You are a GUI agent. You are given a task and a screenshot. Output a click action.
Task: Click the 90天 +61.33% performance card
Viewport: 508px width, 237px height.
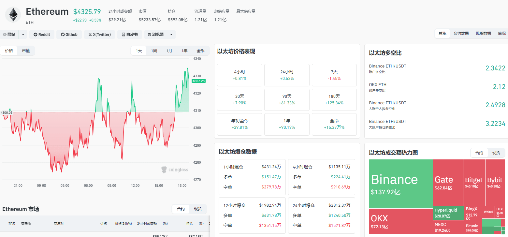coord(287,99)
